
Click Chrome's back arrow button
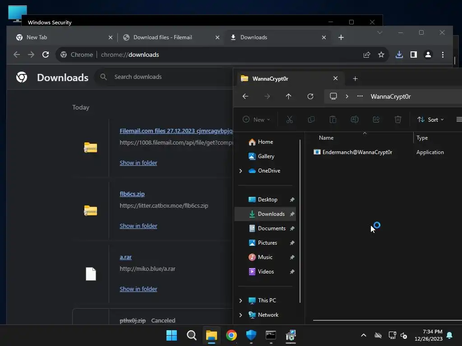(x=17, y=55)
